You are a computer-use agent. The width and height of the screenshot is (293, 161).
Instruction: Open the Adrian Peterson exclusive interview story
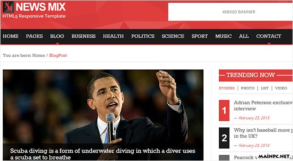[263, 106]
